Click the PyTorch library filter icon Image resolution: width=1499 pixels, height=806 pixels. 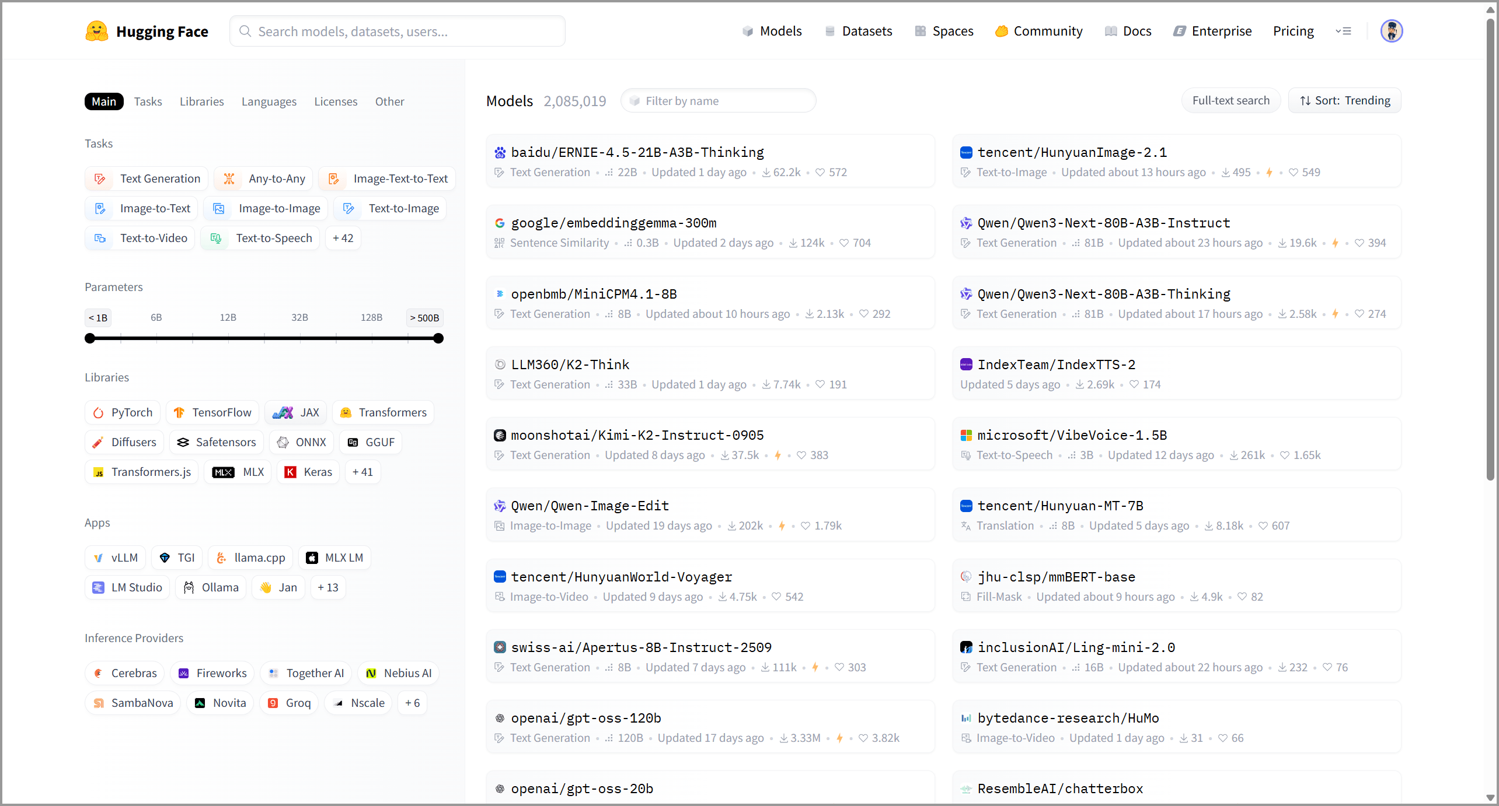point(99,413)
